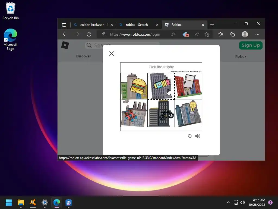Open saved passwords key icon
Image resolution: width=278 pixels, height=209 pixels.
173,34
